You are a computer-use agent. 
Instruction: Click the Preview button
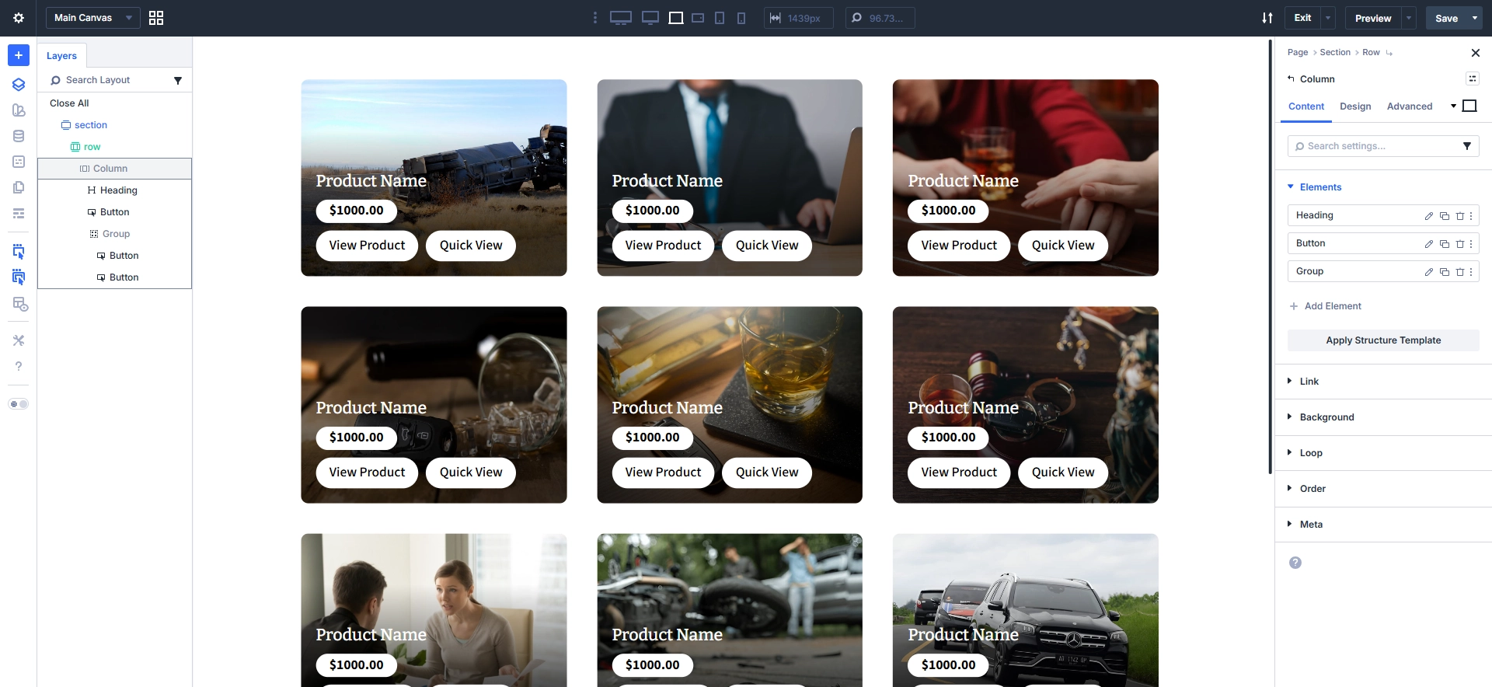point(1373,18)
